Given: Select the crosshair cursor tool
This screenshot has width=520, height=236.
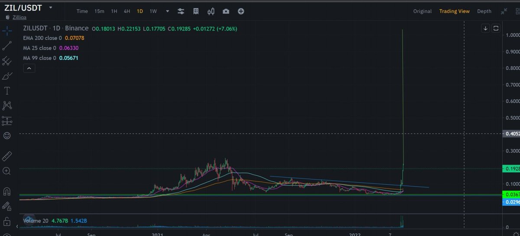Looking at the screenshot, I should tap(6, 32).
